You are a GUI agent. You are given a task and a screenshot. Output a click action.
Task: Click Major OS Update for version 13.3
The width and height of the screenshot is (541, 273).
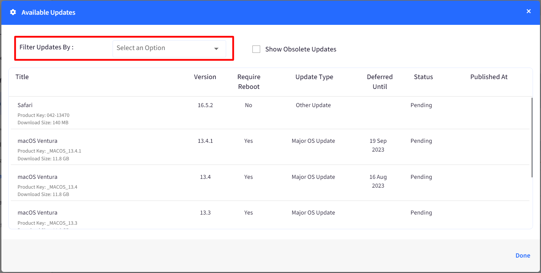point(313,213)
